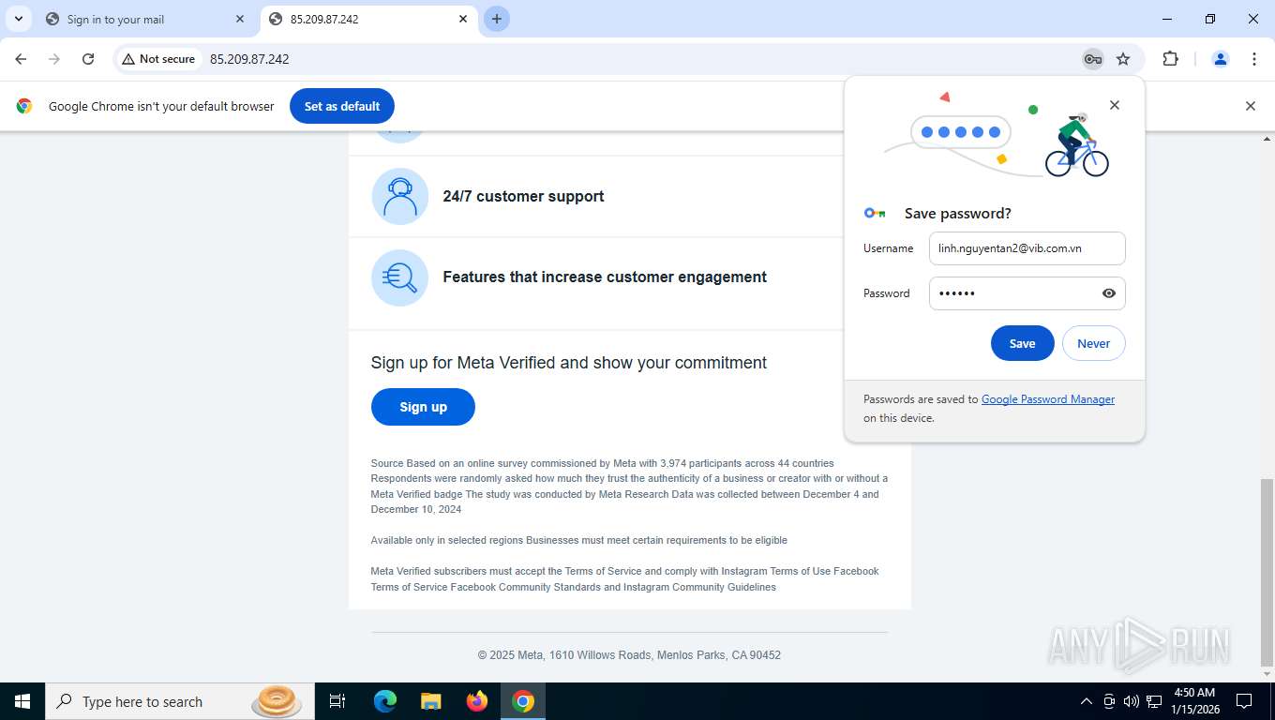Click the scrollbar up arrow
1275x720 pixels.
click(1267, 139)
